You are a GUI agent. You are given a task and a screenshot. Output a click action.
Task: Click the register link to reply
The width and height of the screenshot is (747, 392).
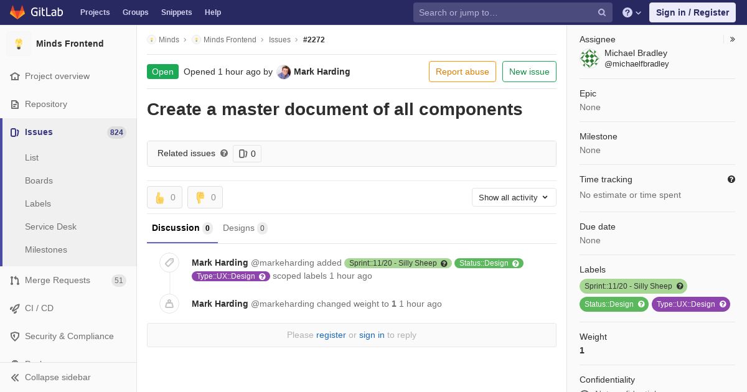click(x=331, y=335)
